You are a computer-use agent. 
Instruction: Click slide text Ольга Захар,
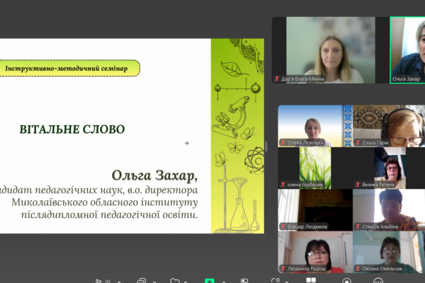coord(154,175)
